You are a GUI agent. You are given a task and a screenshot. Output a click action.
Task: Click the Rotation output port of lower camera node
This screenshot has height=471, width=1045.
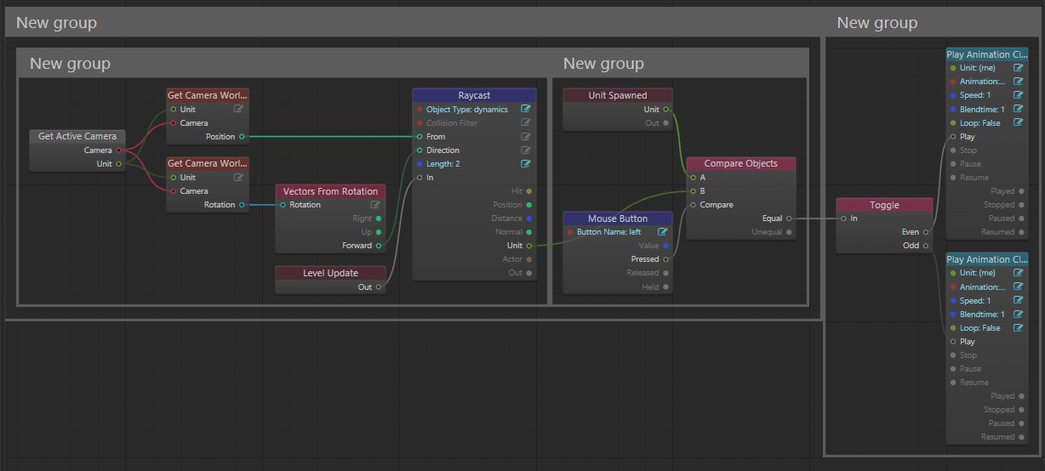pos(242,204)
